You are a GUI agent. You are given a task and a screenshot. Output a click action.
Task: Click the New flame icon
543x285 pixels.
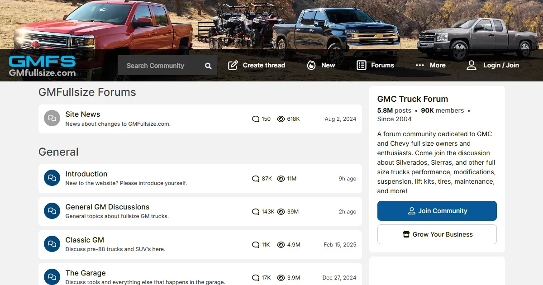coord(311,65)
